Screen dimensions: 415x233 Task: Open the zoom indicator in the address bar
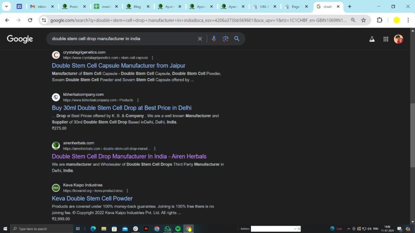[353, 20]
